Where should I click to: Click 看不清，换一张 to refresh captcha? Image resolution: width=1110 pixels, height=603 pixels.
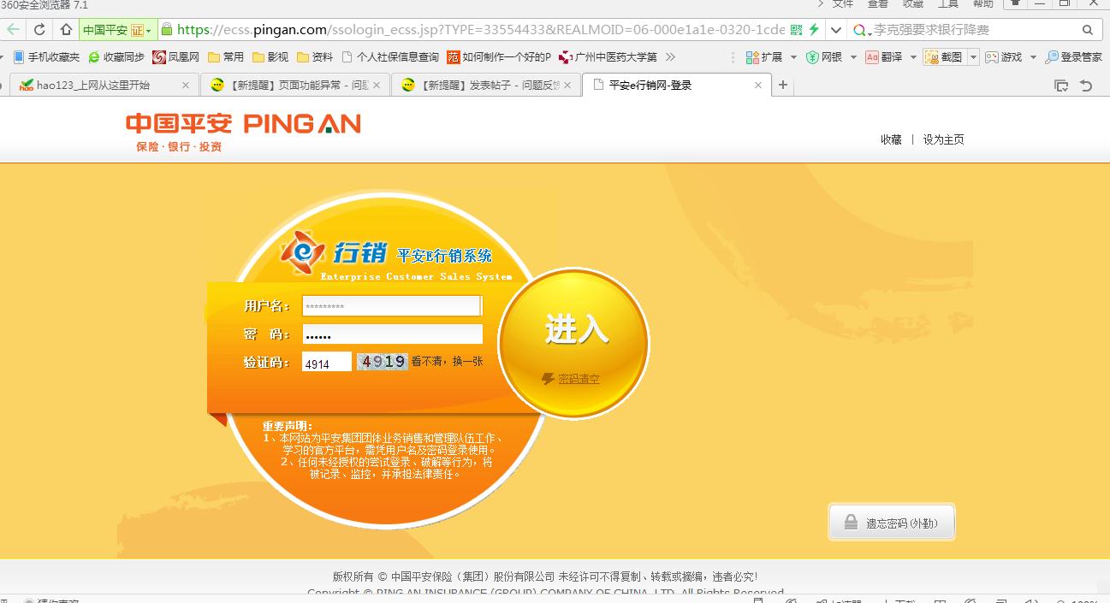click(x=447, y=362)
